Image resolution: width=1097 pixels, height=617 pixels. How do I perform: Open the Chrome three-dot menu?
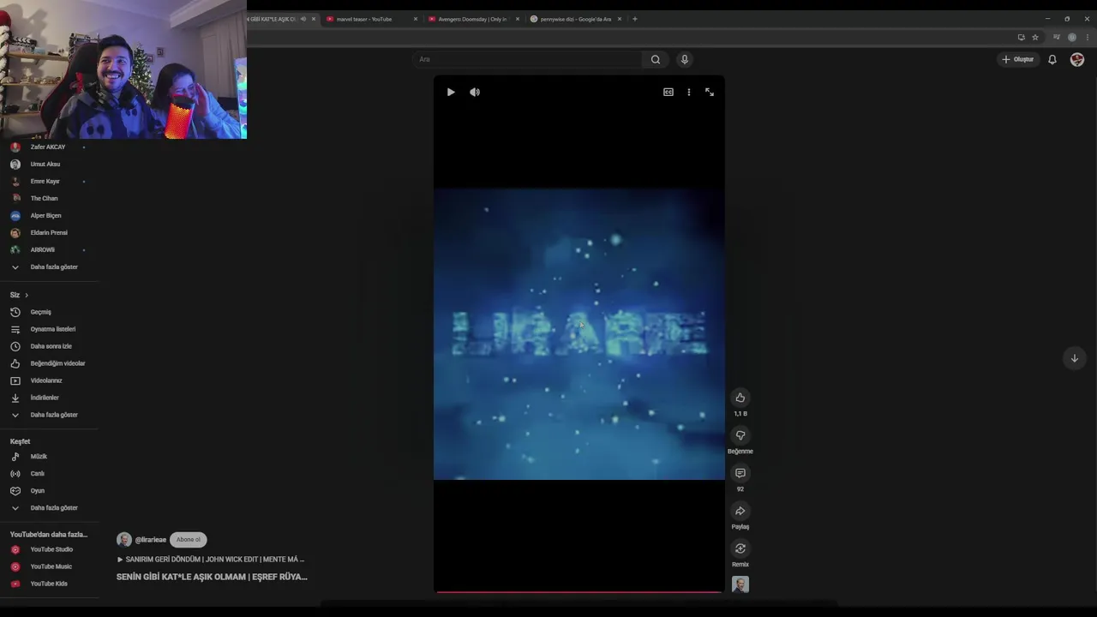[x=1087, y=37]
